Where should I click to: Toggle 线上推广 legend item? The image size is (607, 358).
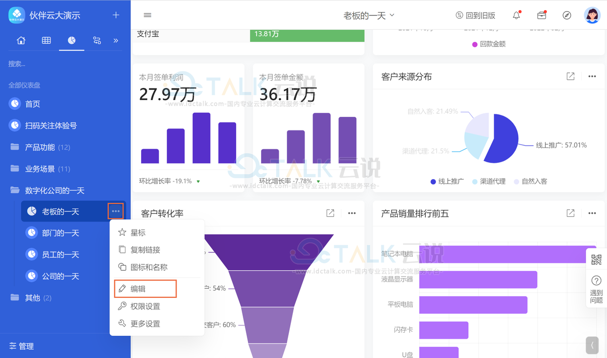(447, 181)
